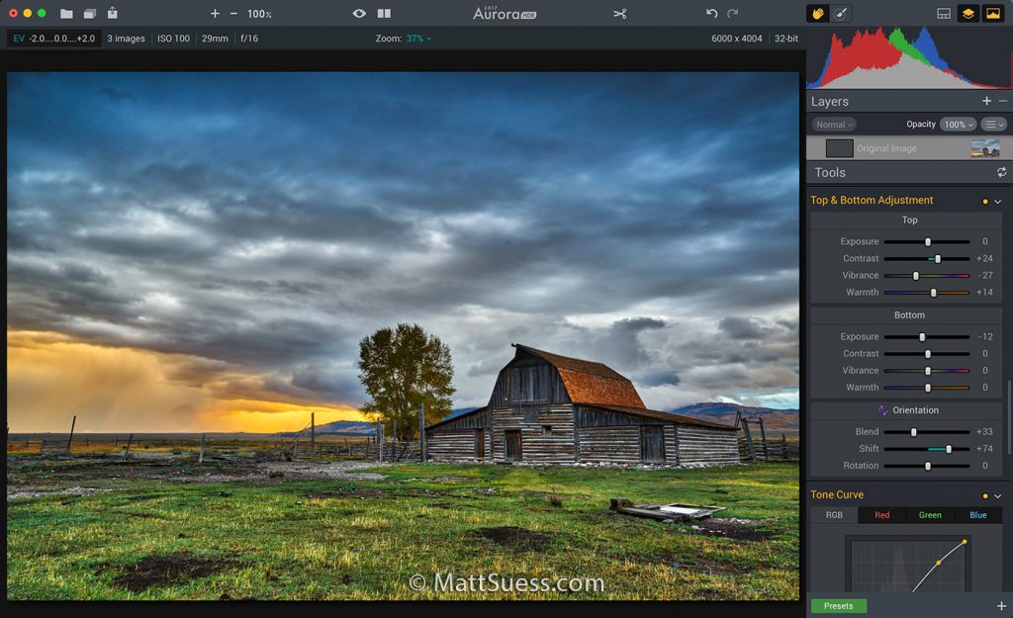Toggle the Tone Curve active dot
The image size is (1013, 618).
coord(985,496)
